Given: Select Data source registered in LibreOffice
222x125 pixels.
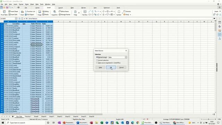Looking at the screenshot, I should pos(97,62).
